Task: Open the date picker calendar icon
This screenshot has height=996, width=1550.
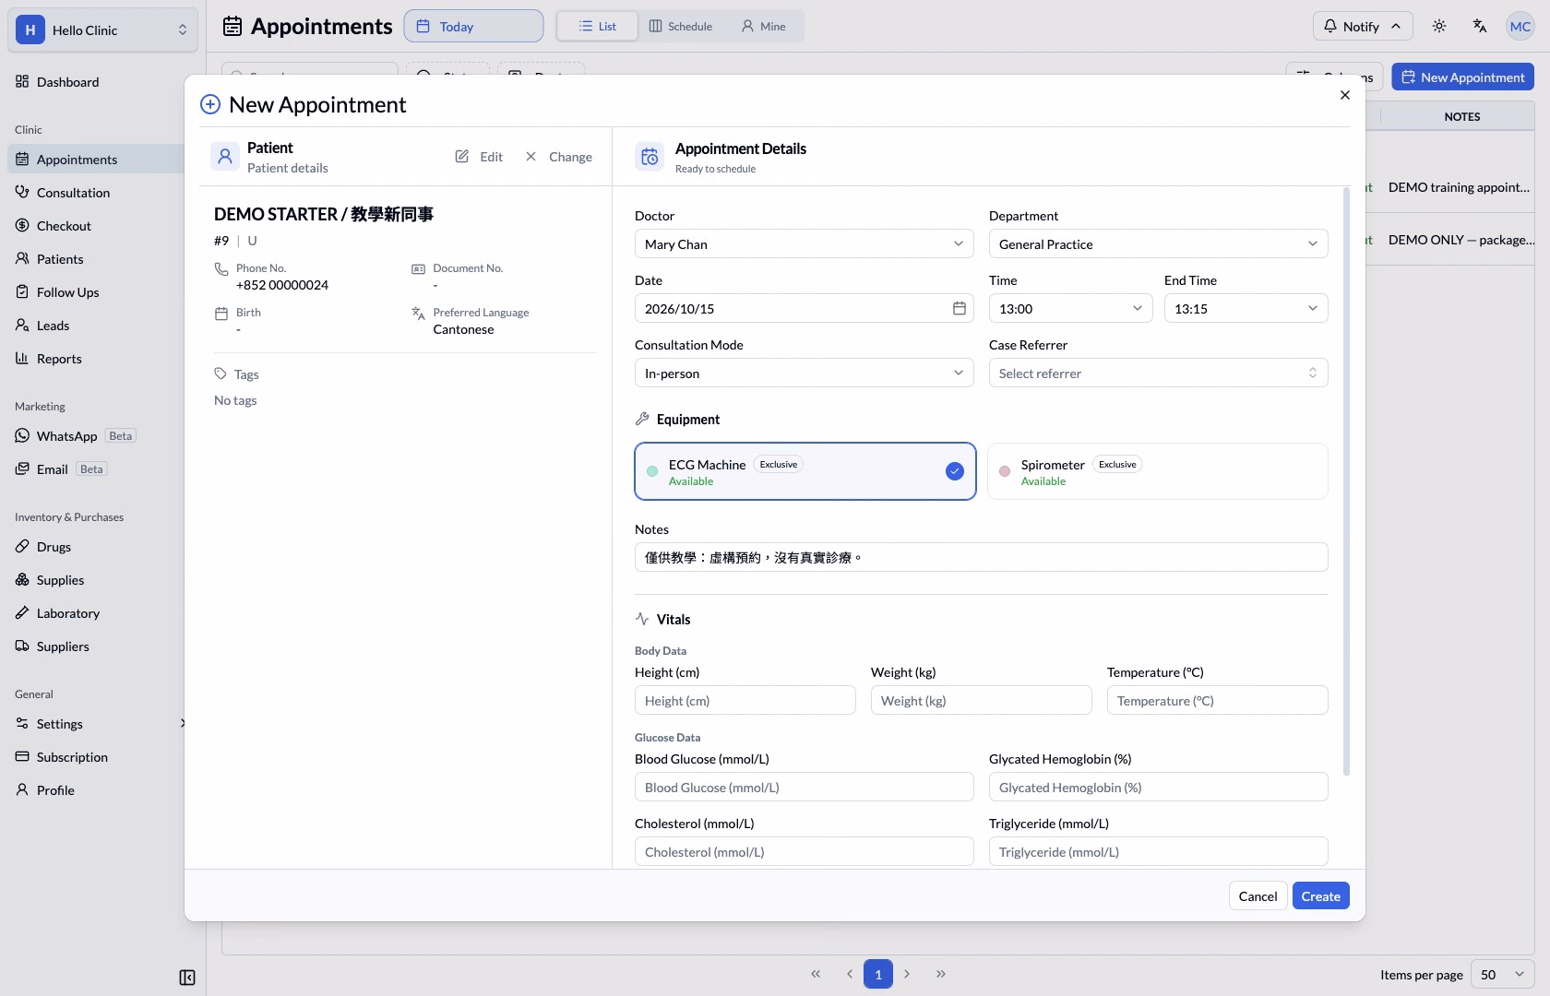Action: [x=960, y=308]
